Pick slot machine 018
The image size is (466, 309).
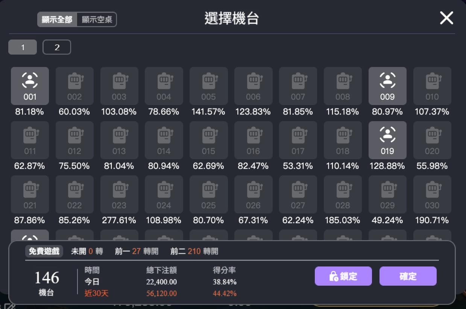(x=343, y=140)
